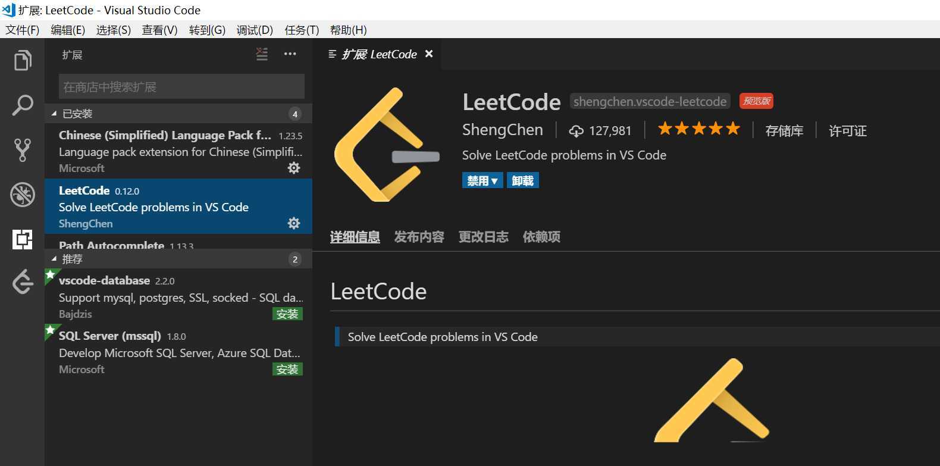Click the 预览版 preview badge
This screenshot has height=466, width=940.
coord(757,101)
